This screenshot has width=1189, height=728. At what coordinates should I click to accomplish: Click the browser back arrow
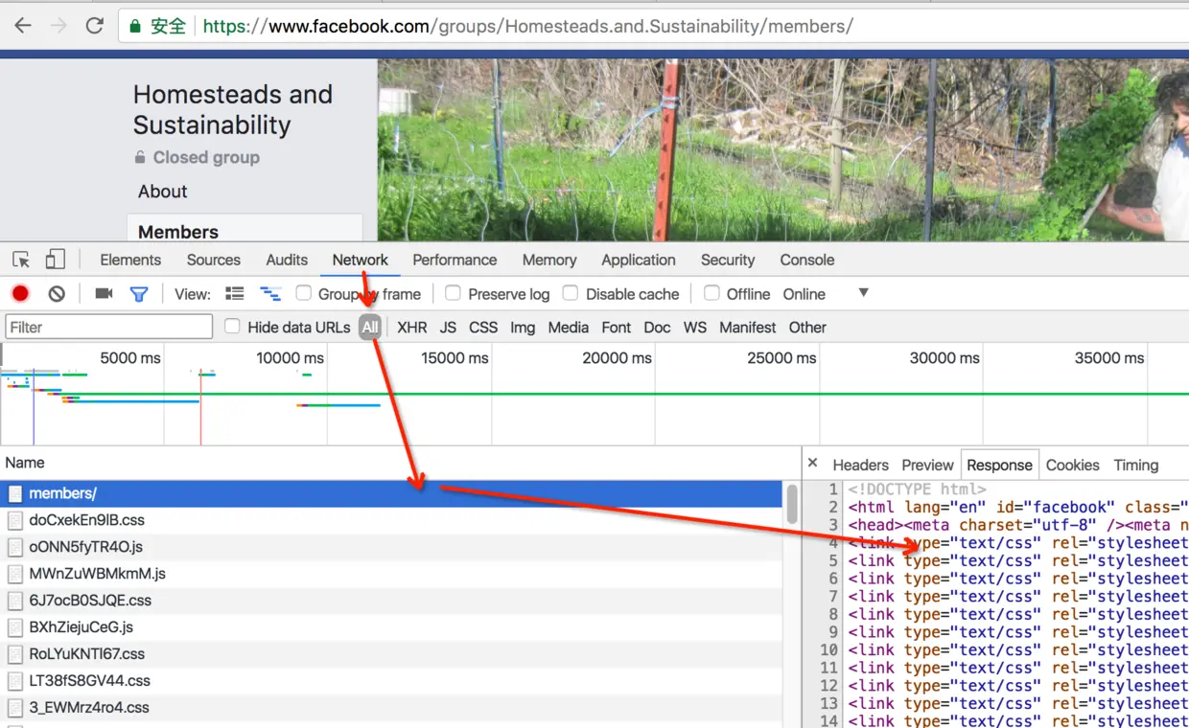23,26
